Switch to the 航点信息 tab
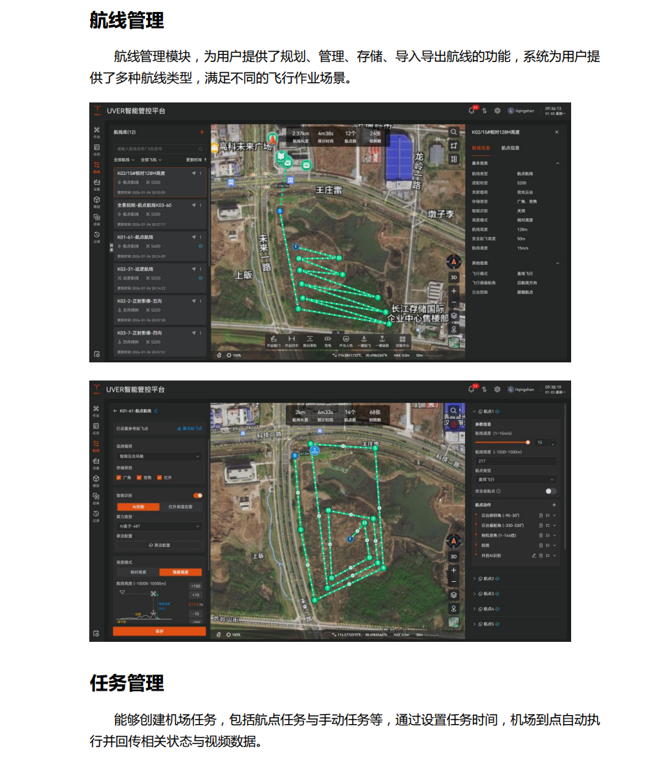 coord(510,148)
